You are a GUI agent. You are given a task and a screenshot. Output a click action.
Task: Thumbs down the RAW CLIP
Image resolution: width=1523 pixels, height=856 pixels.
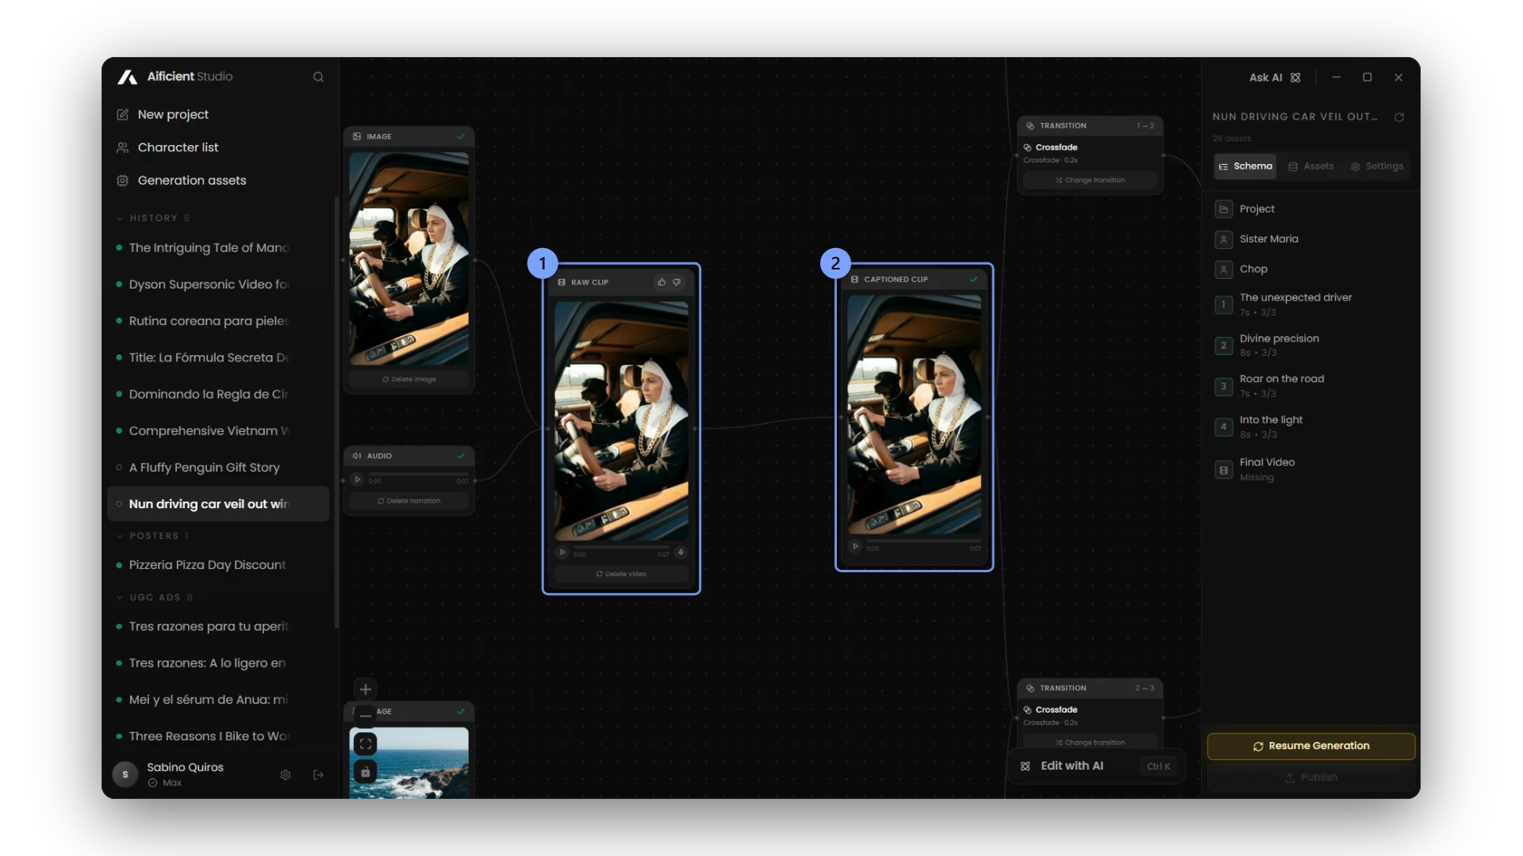coord(677,282)
